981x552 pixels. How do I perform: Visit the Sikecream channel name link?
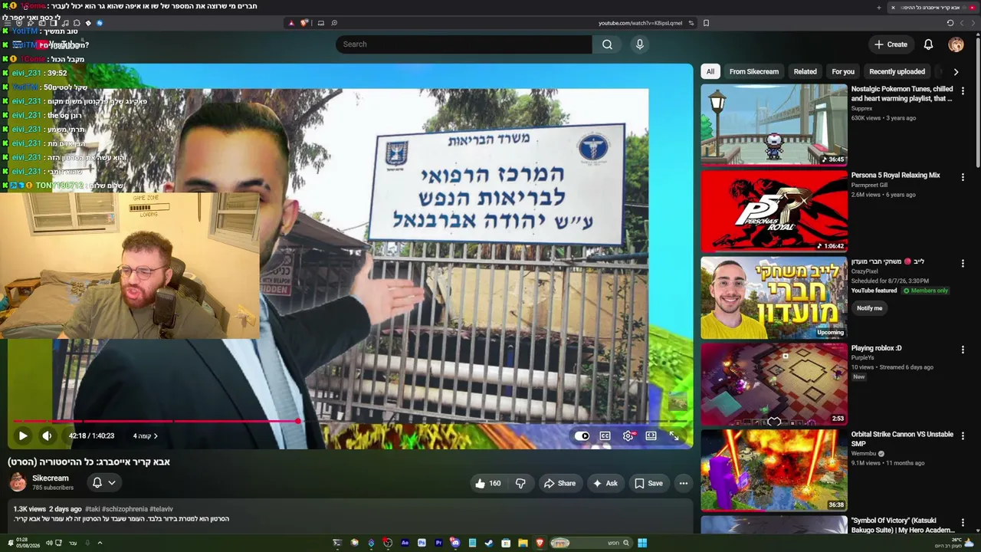(51, 478)
